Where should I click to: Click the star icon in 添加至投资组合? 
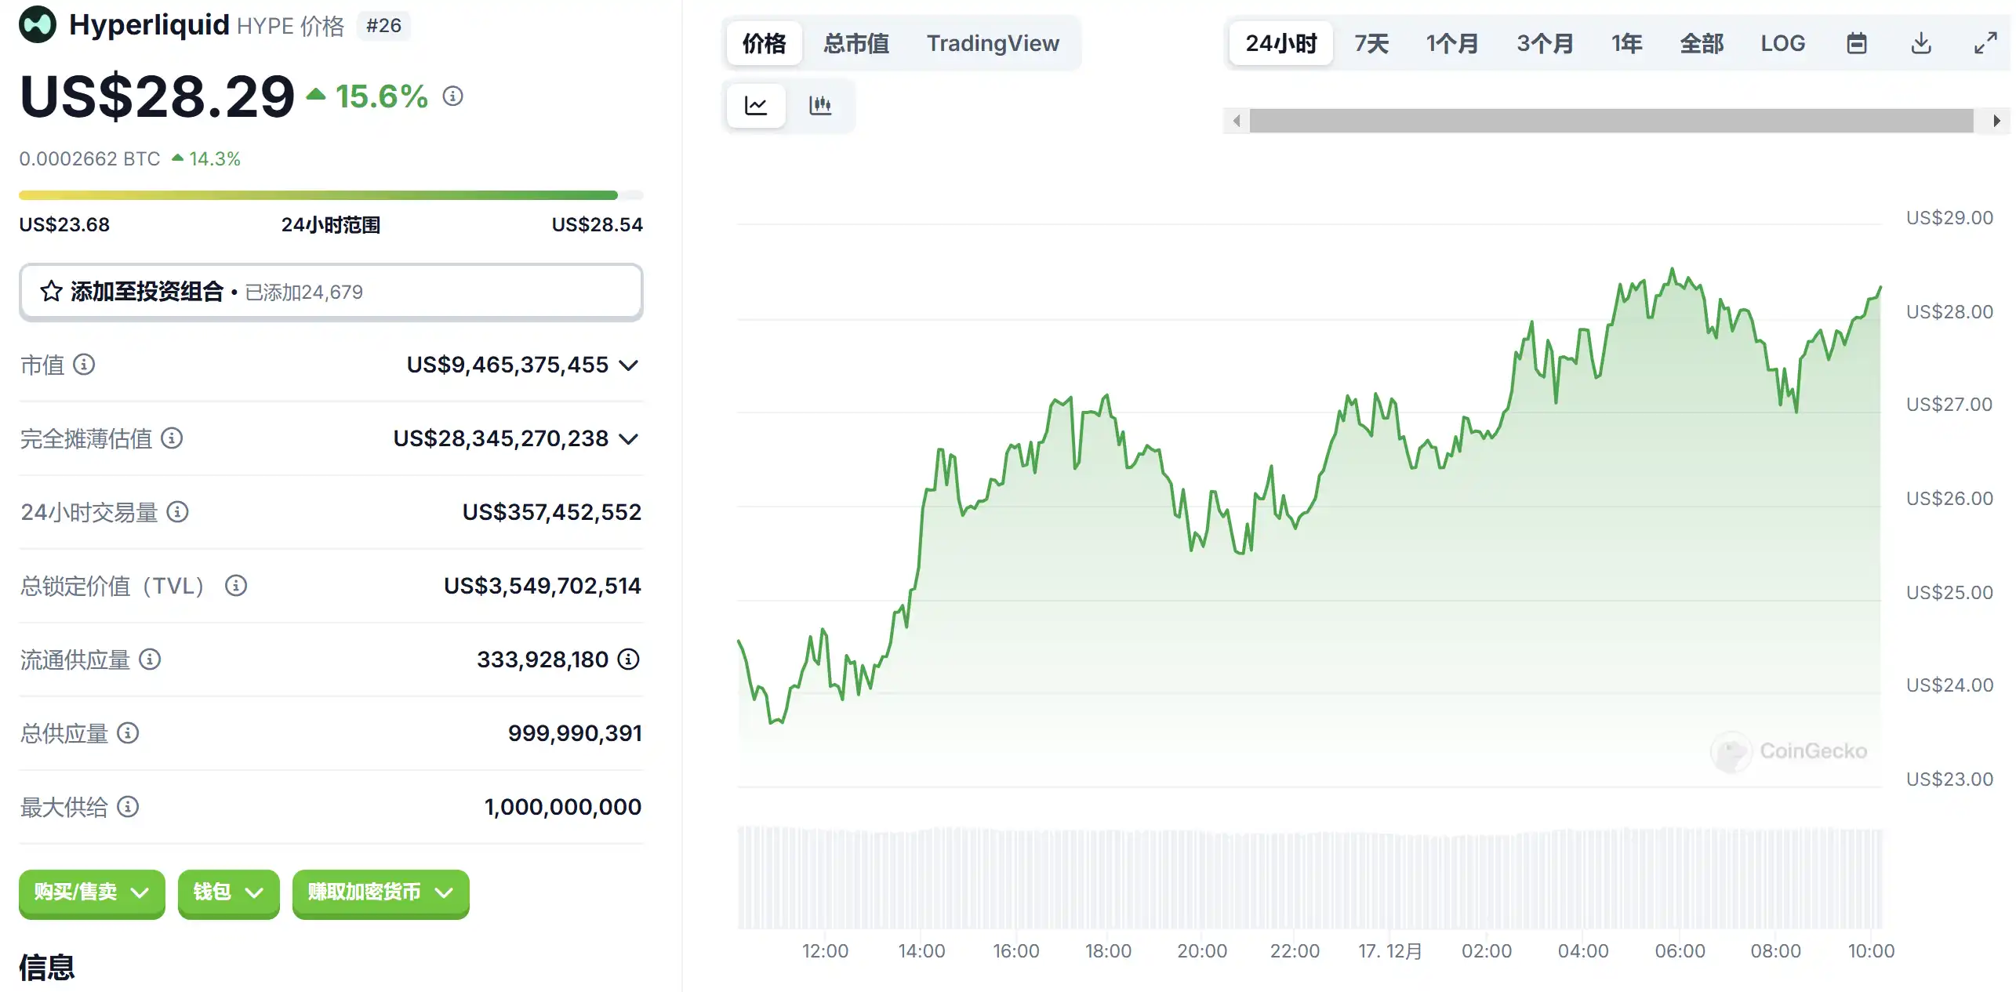(x=49, y=291)
